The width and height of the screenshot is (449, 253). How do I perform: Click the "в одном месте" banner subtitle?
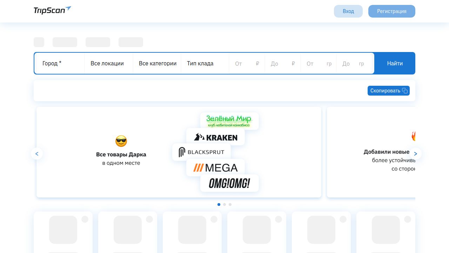pyautogui.click(x=121, y=163)
